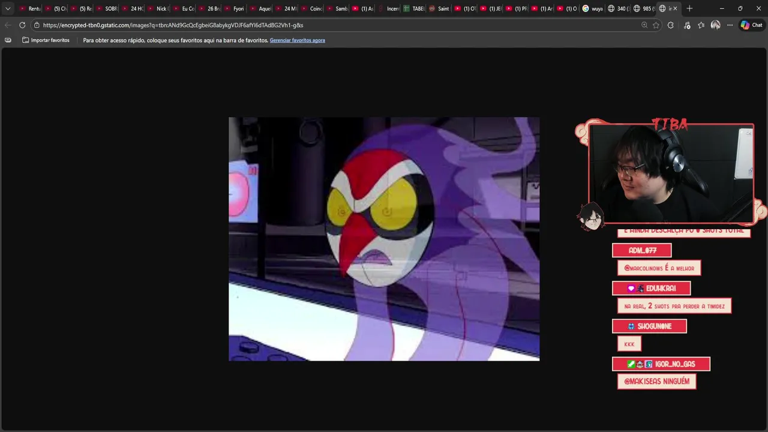Restore down the browser window
Screen dimensions: 768x432
coord(740,8)
